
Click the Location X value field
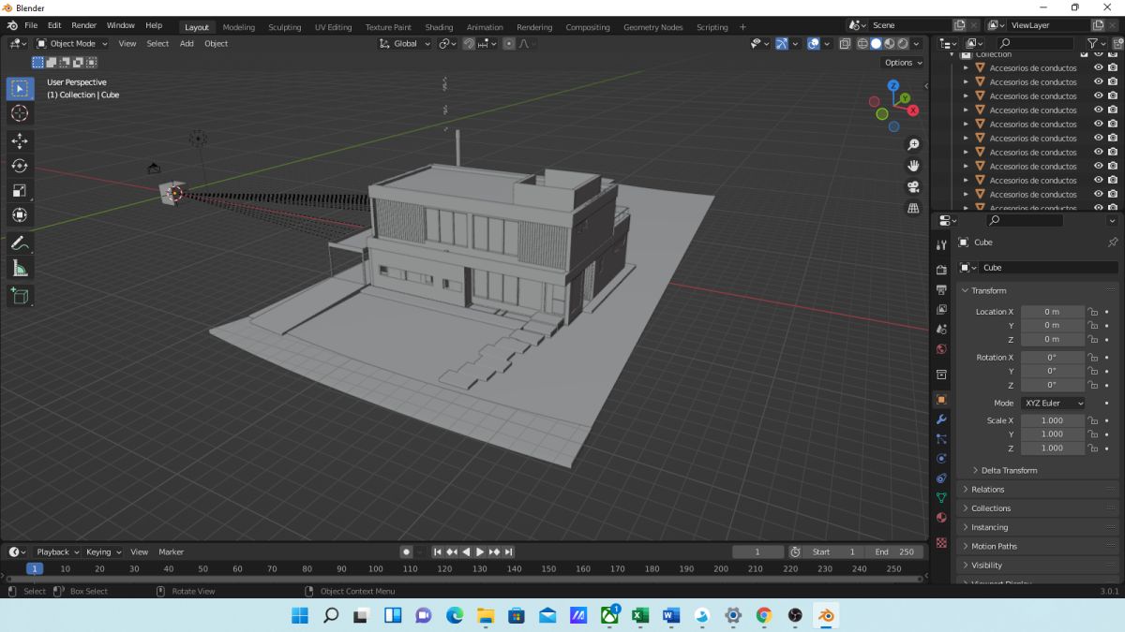1052,312
